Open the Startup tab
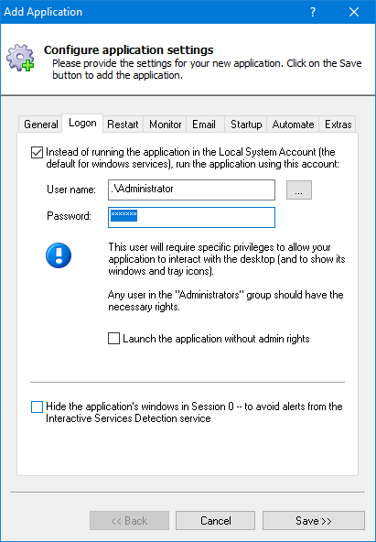The width and height of the screenshot is (376, 542). pyautogui.click(x=246, y=125)
